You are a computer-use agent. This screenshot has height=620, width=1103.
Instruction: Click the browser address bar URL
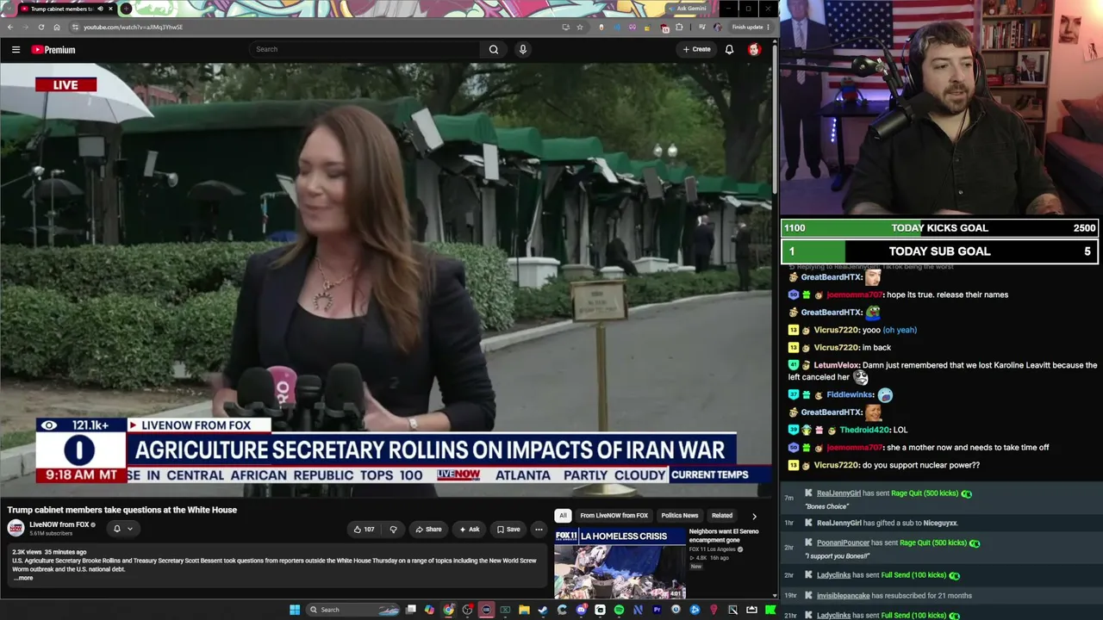coord(133,27)
